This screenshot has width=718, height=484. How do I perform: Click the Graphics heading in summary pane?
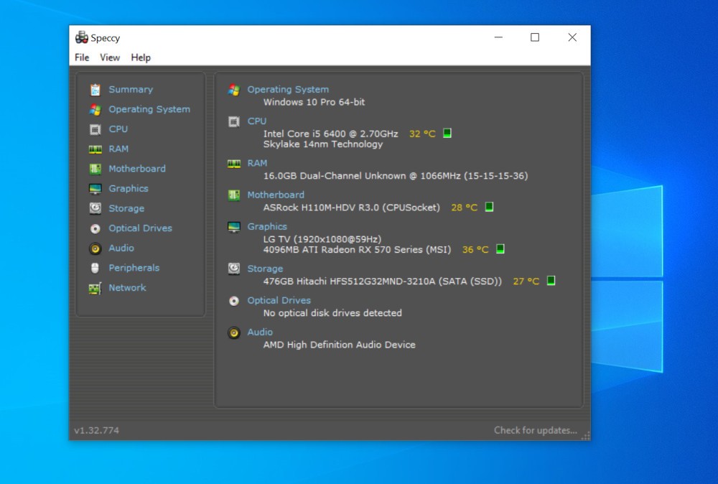click(x=267, y=227)
